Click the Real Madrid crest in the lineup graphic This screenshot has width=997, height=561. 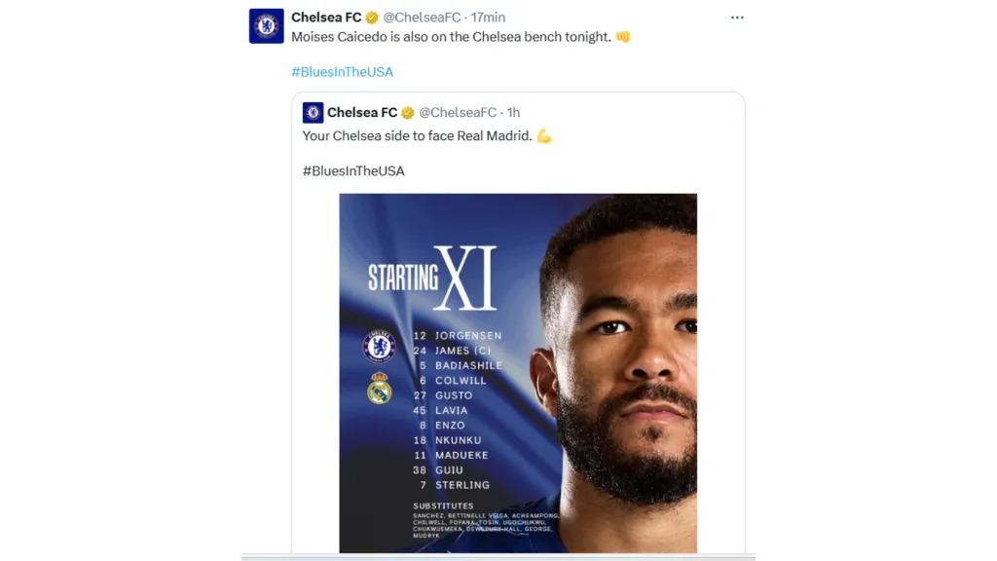[378, 392]
